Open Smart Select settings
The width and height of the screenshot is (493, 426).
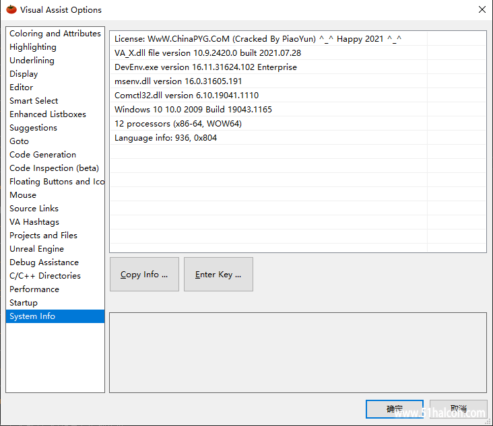tap(55, 101)
